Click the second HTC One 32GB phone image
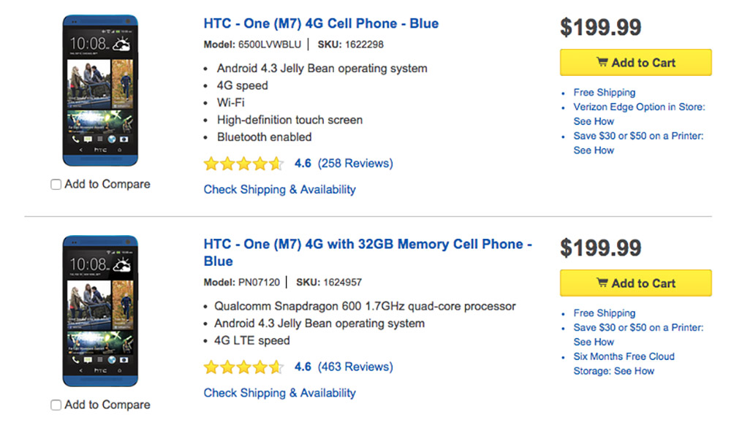 100,310
